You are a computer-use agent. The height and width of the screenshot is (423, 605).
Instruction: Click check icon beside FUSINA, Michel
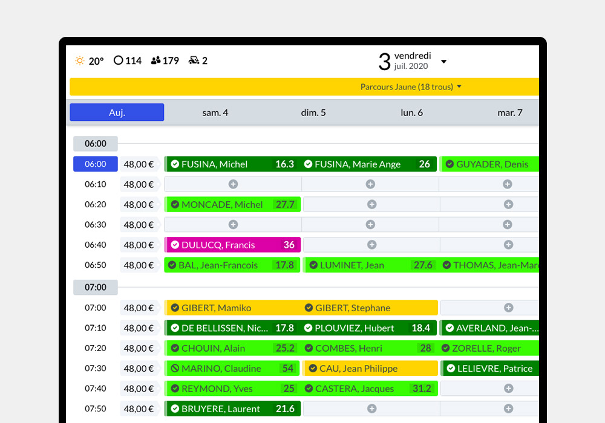tap(175, 164)
